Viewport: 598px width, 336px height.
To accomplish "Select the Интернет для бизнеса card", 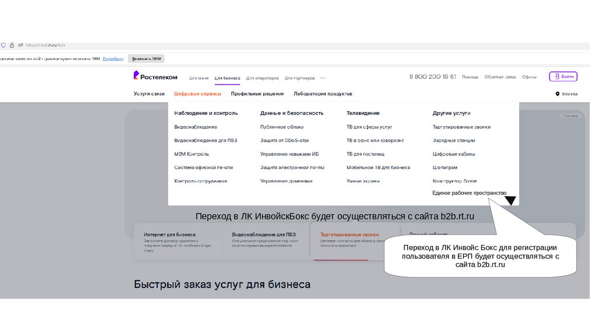I will tap(178, 242).
